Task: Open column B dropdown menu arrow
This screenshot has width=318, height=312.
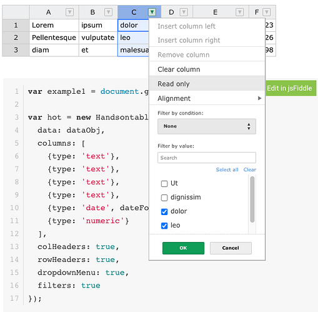Action: (x=108, y=12)
